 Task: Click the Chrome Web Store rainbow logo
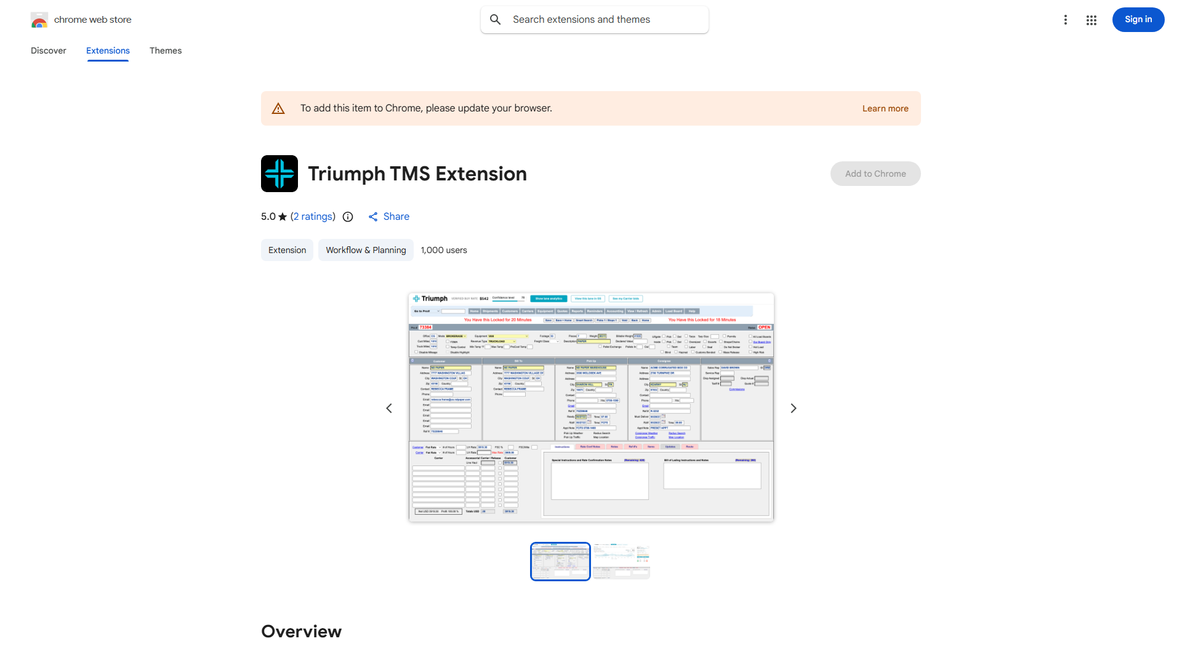pyautogui.click(x=39, y=20)
